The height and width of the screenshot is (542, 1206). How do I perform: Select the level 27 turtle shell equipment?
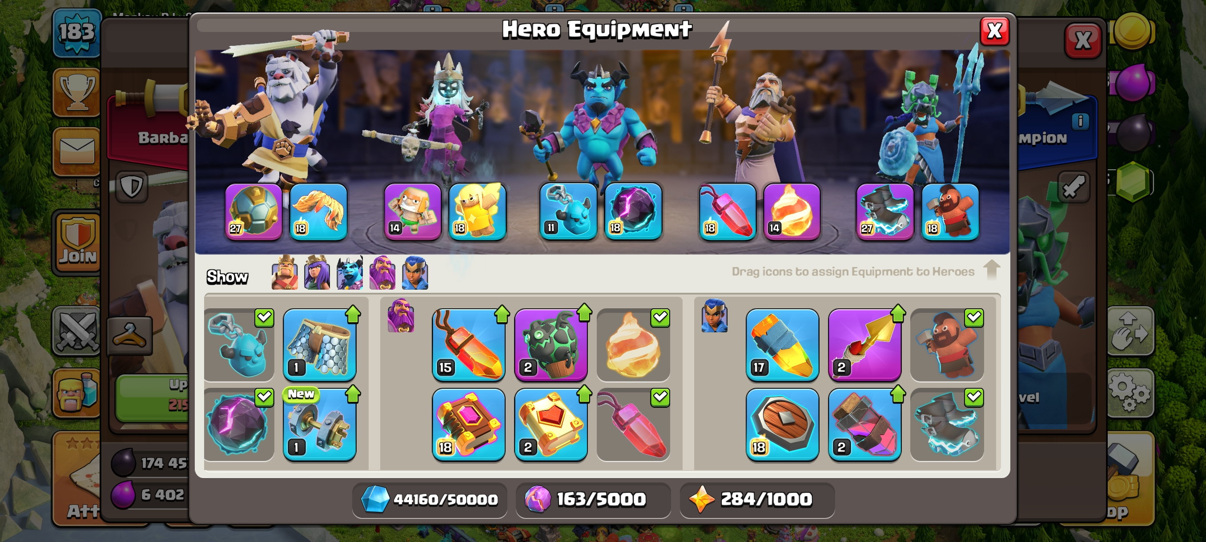(253, 212)
